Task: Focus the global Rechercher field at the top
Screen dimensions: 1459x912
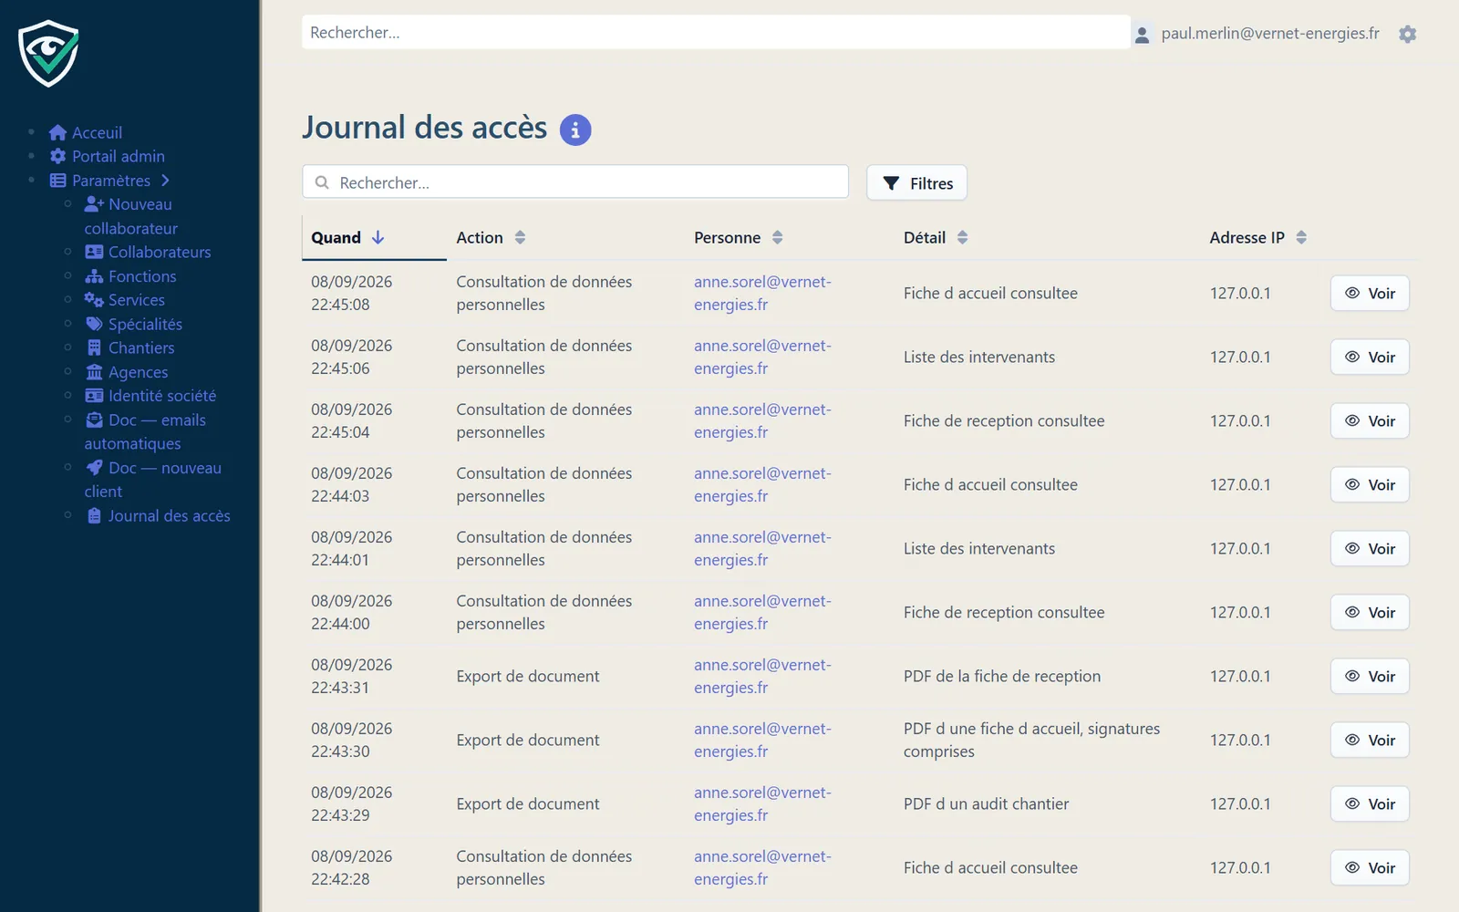Action: (x=716, y=32)
